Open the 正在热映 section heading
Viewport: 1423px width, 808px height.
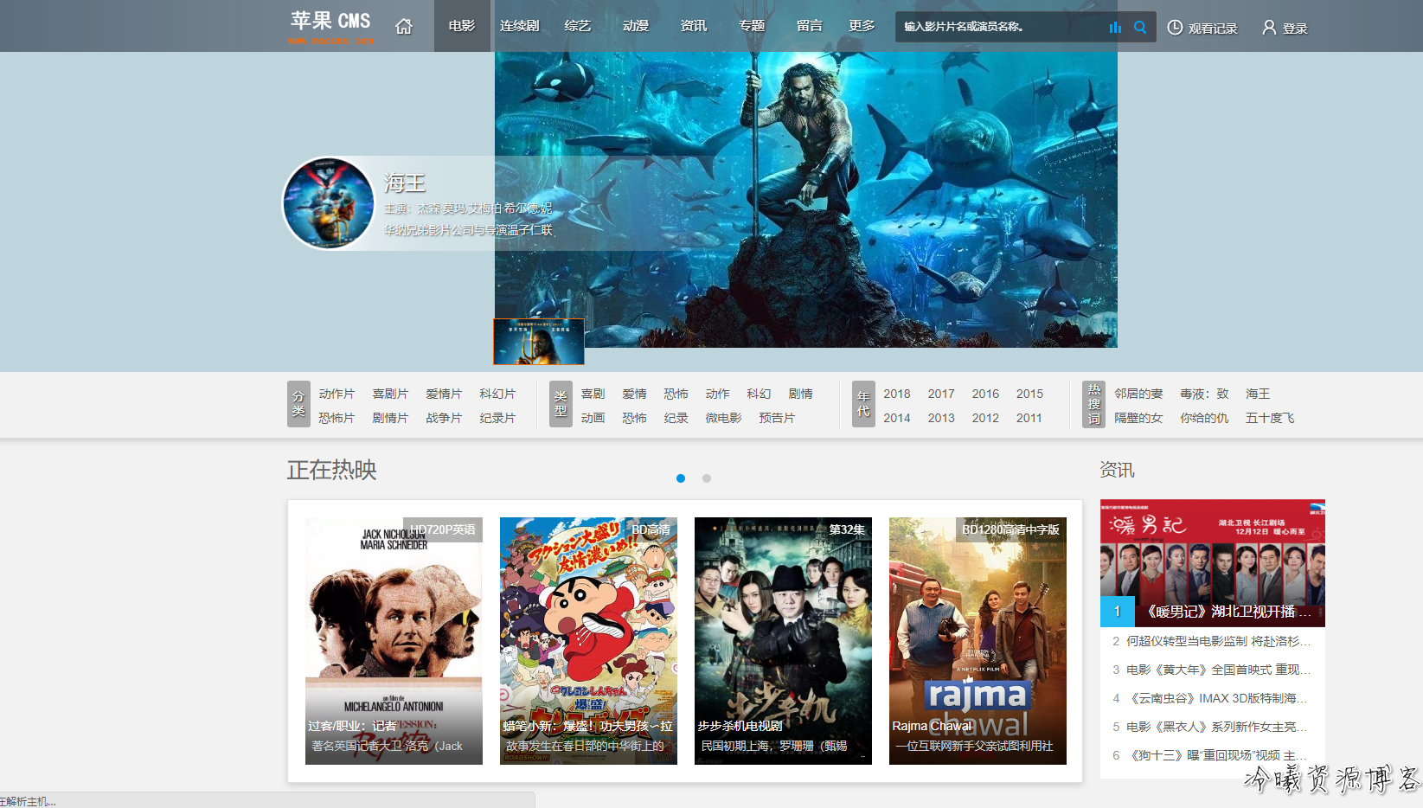332,470
